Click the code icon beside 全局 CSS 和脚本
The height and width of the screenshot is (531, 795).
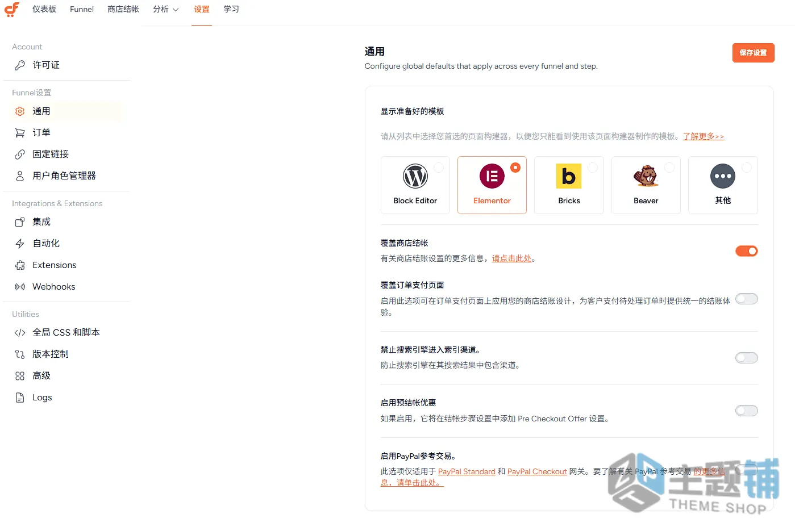pos(20,333)
